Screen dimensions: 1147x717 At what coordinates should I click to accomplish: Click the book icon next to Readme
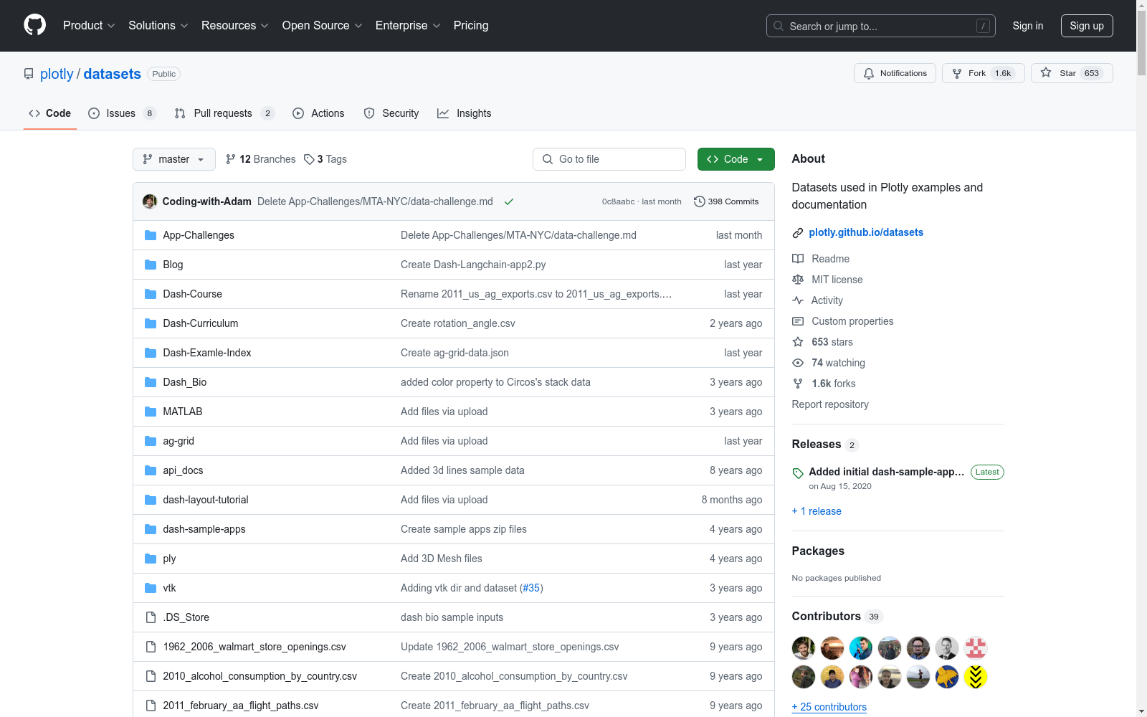coord(798,259)
